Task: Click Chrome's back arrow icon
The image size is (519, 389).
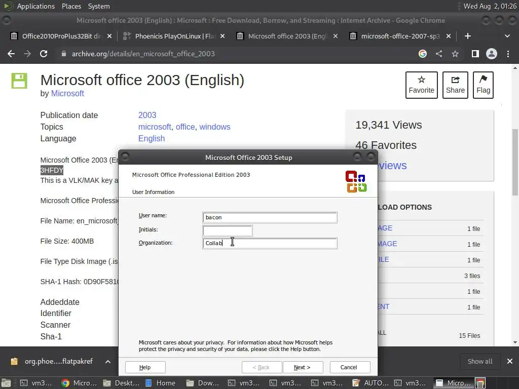Action: (11, 54)
